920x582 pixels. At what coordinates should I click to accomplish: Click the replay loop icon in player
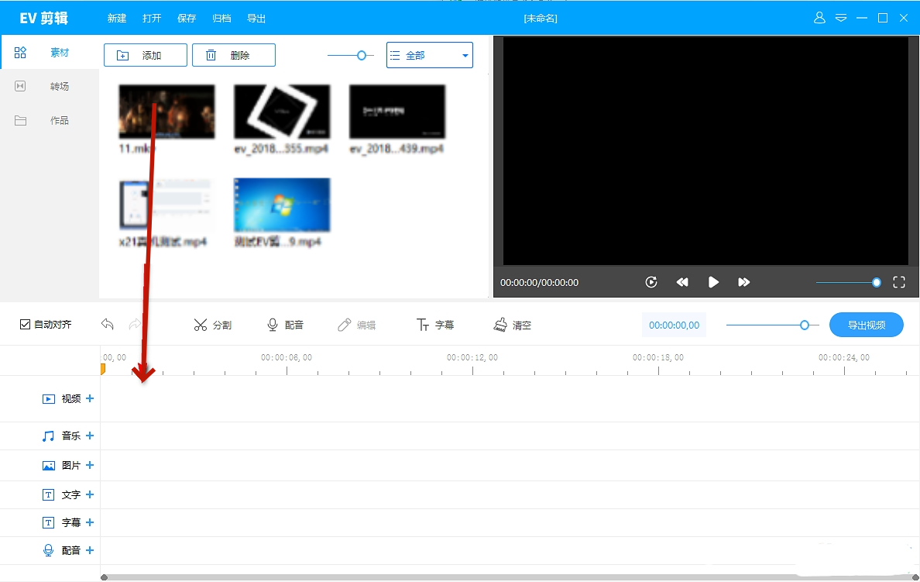point(651,282)
